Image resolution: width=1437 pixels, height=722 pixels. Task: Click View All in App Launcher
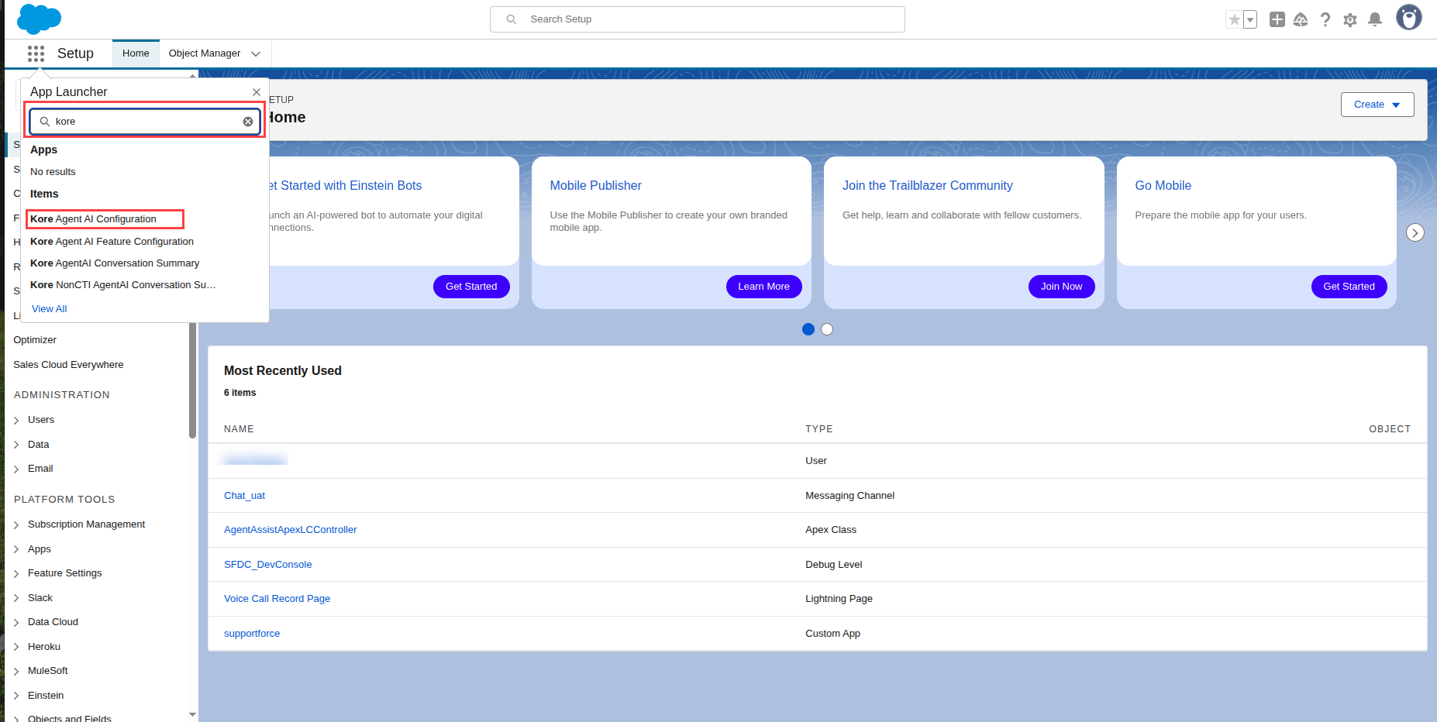pyautogui.click(x=49, y=309)
